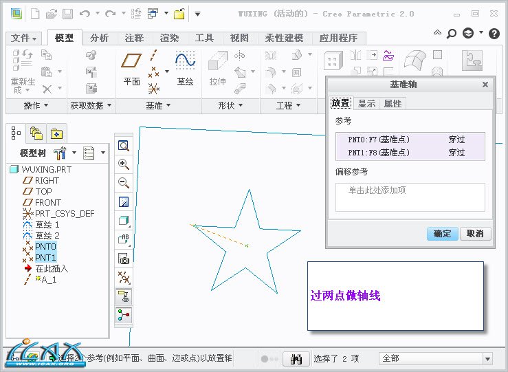Toggle the datum display filters icon

pyautogui.click(x=124, y=278)
